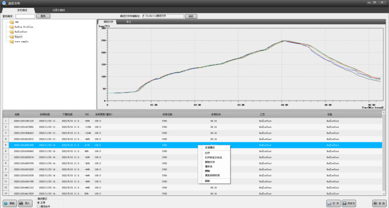This screenshot has height=208, width=389.
Task: Click the curve search input field
Action: click(x=25, y=16)
